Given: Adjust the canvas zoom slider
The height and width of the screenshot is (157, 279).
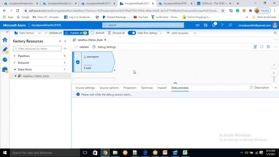Looking at the screenshot, I should tap(274, 79).
